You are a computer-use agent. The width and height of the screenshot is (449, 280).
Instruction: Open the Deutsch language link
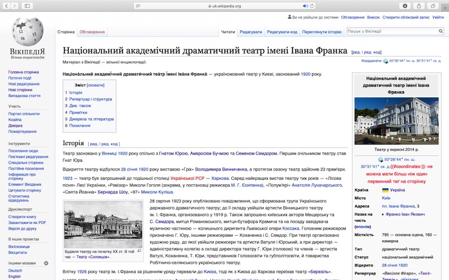pyautogui.click(x=15, y=270)
